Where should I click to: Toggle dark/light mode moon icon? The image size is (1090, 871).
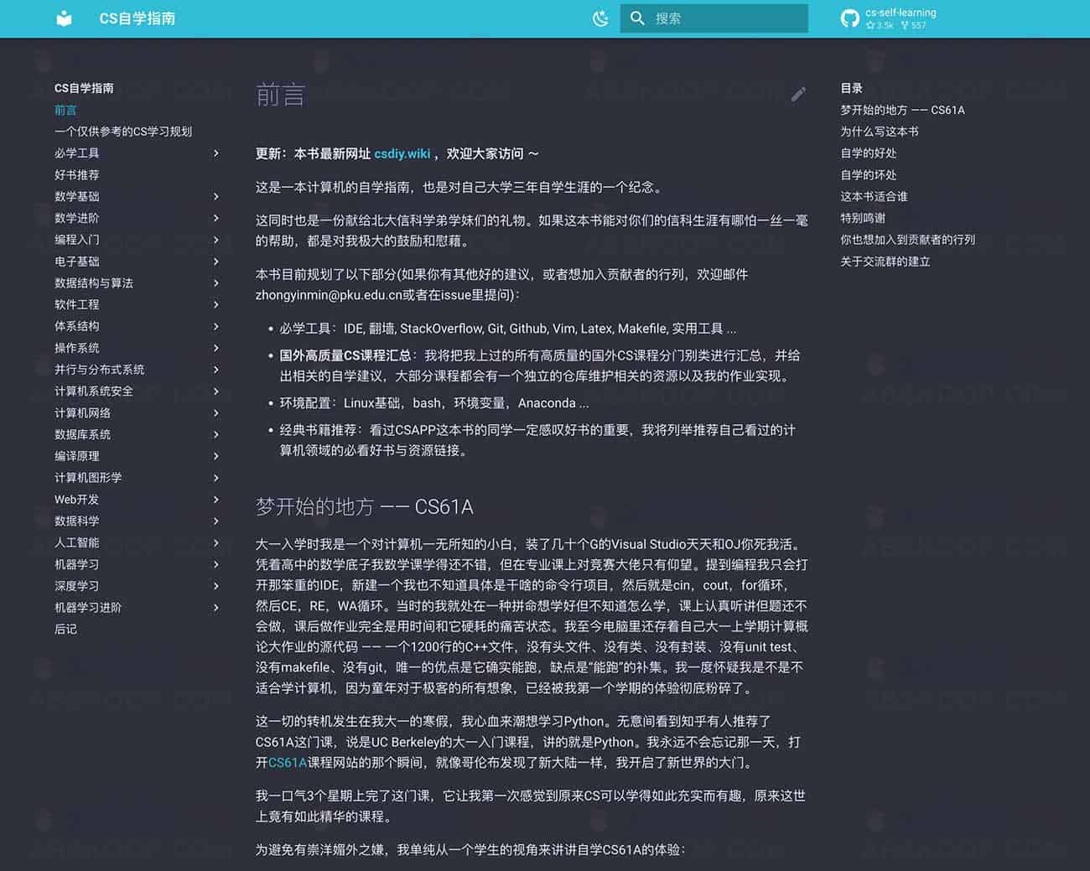(600, 18)
